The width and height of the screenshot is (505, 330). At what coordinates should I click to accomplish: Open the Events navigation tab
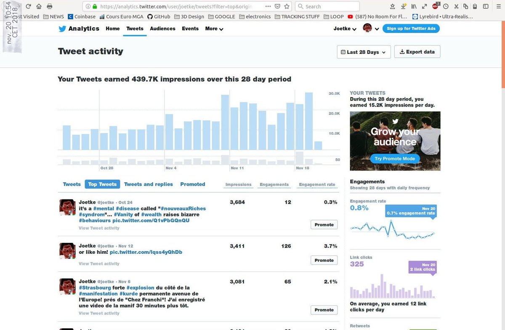pyautogui.click(x=190, y=29)
